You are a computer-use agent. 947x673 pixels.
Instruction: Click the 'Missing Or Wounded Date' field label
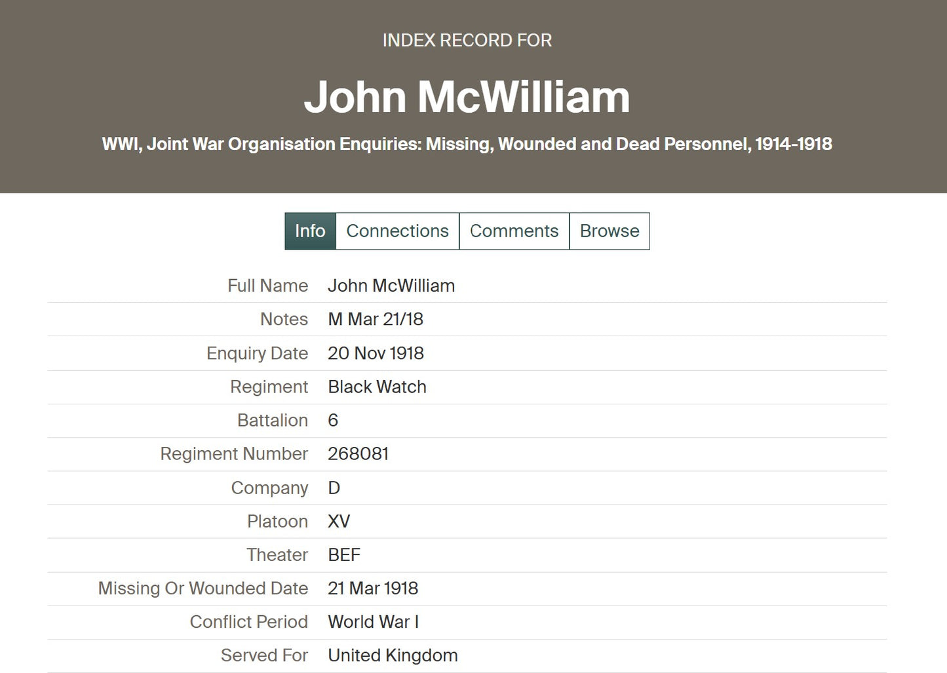click(x=203, y=588)
